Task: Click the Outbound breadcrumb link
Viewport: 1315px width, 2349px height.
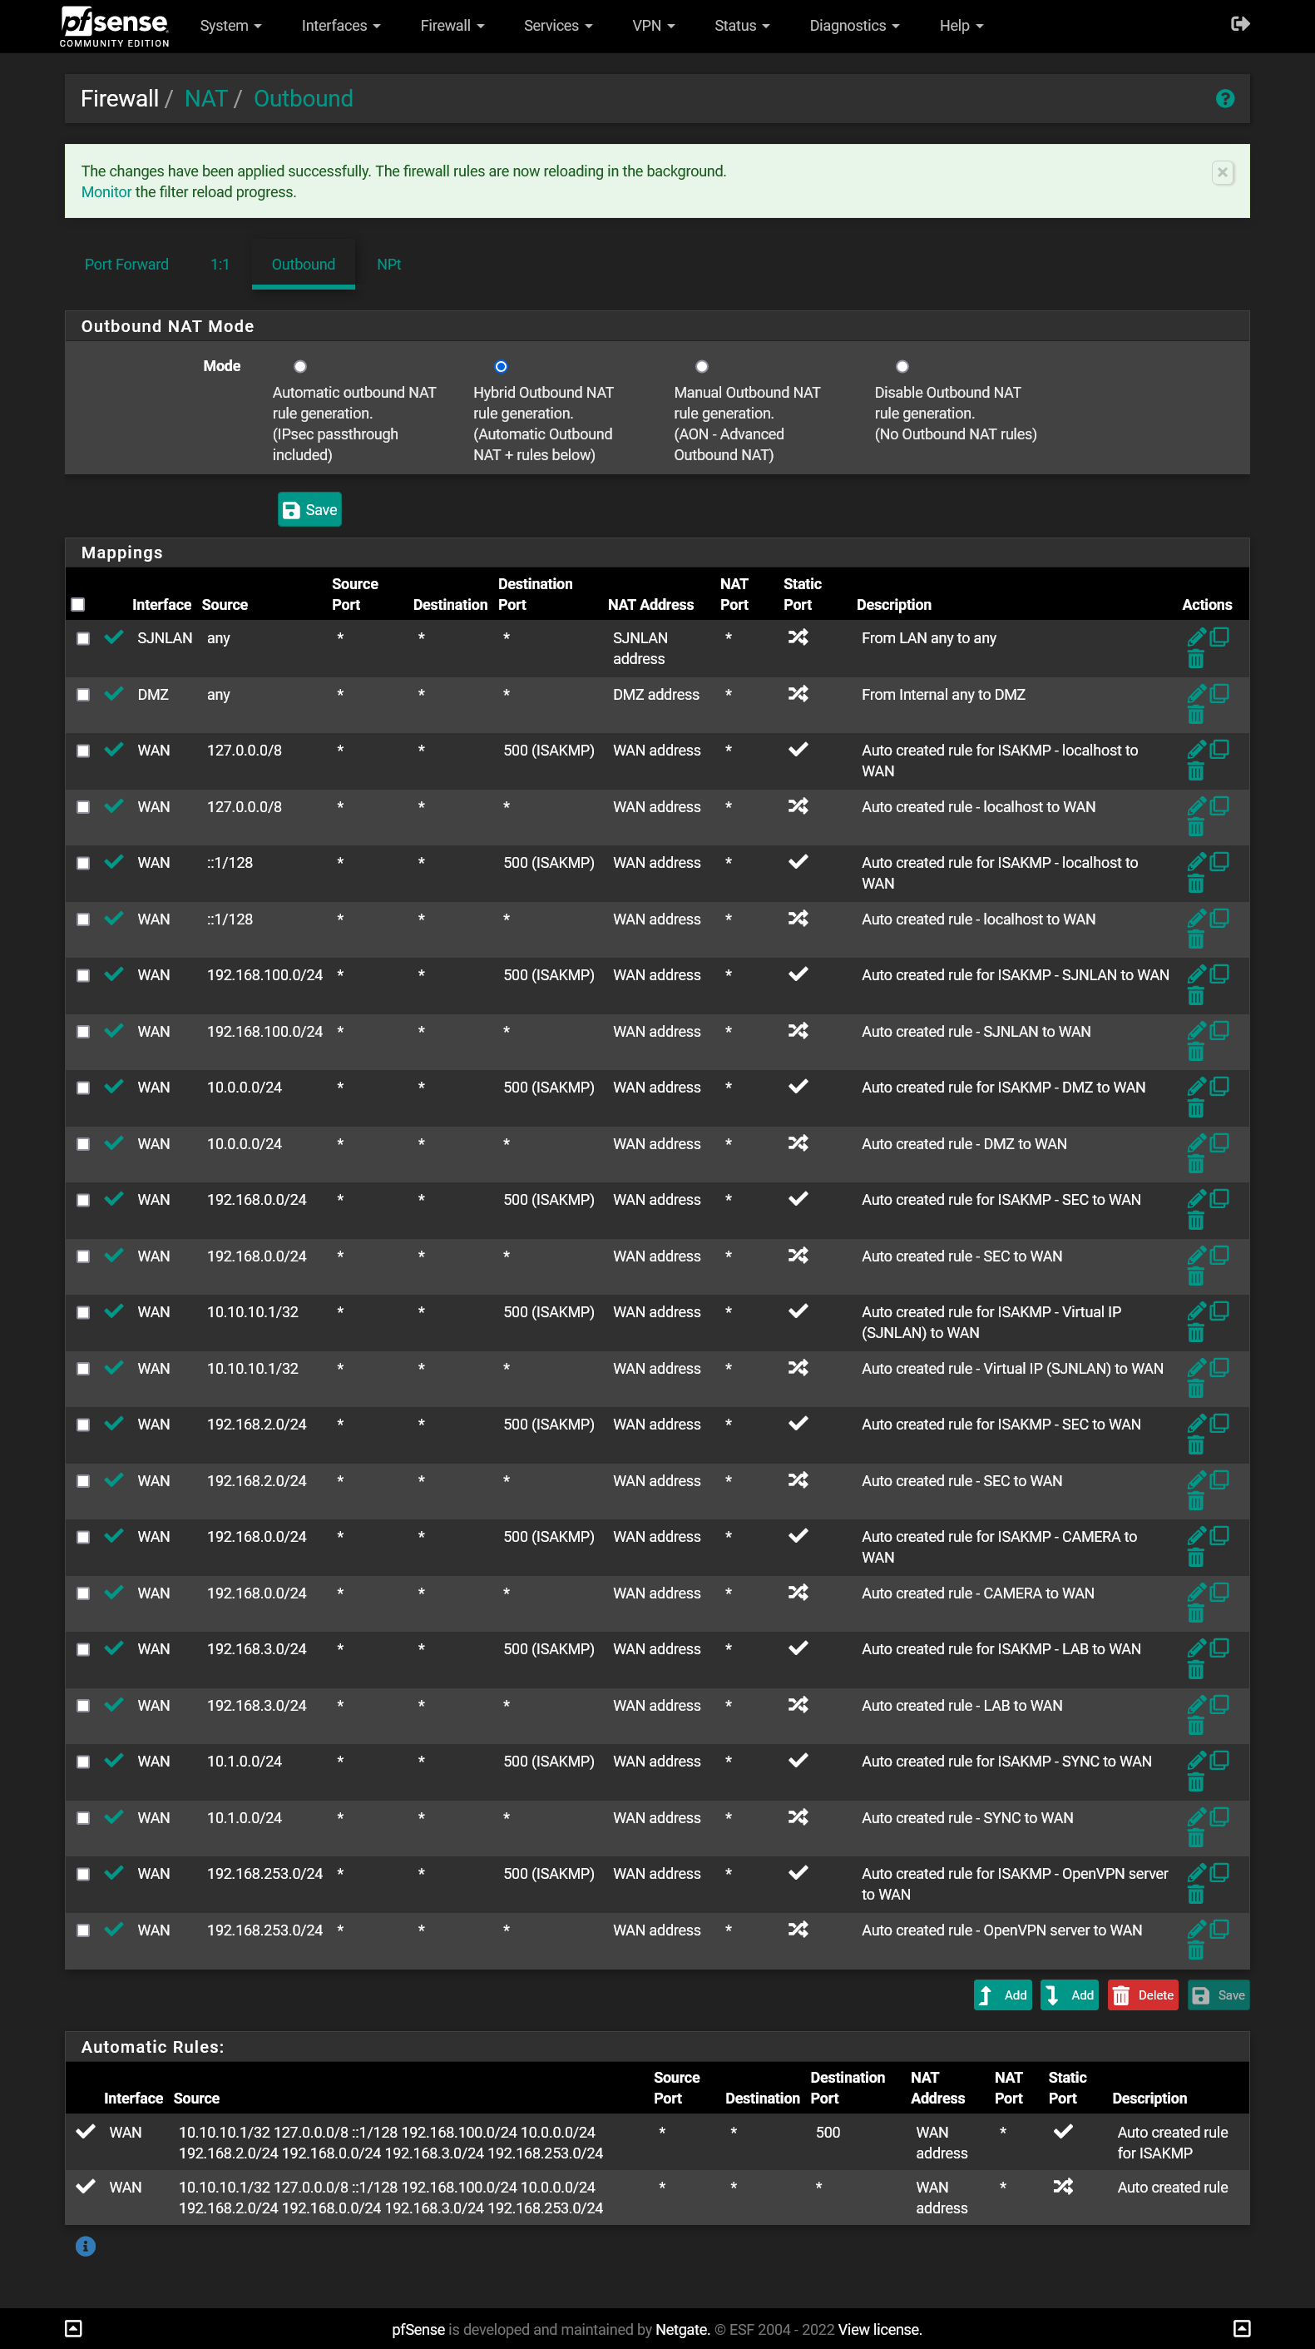Action: click(x=304, y=98)
